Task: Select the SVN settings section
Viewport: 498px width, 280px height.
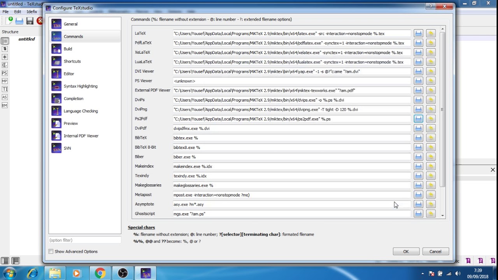Action: 67,148
